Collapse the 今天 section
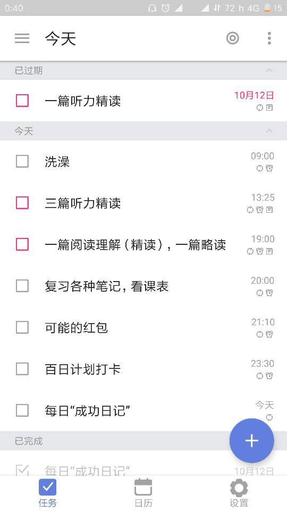Screen dimensions: 287x511 [x=269, y=131]
